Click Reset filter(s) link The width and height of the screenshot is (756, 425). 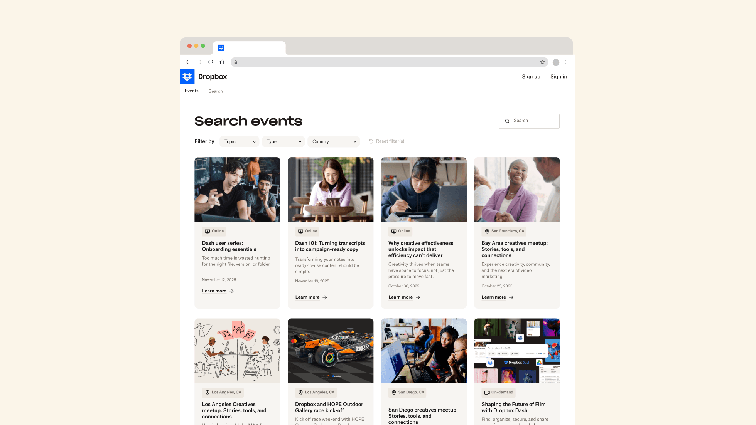(x=390, y=141)
